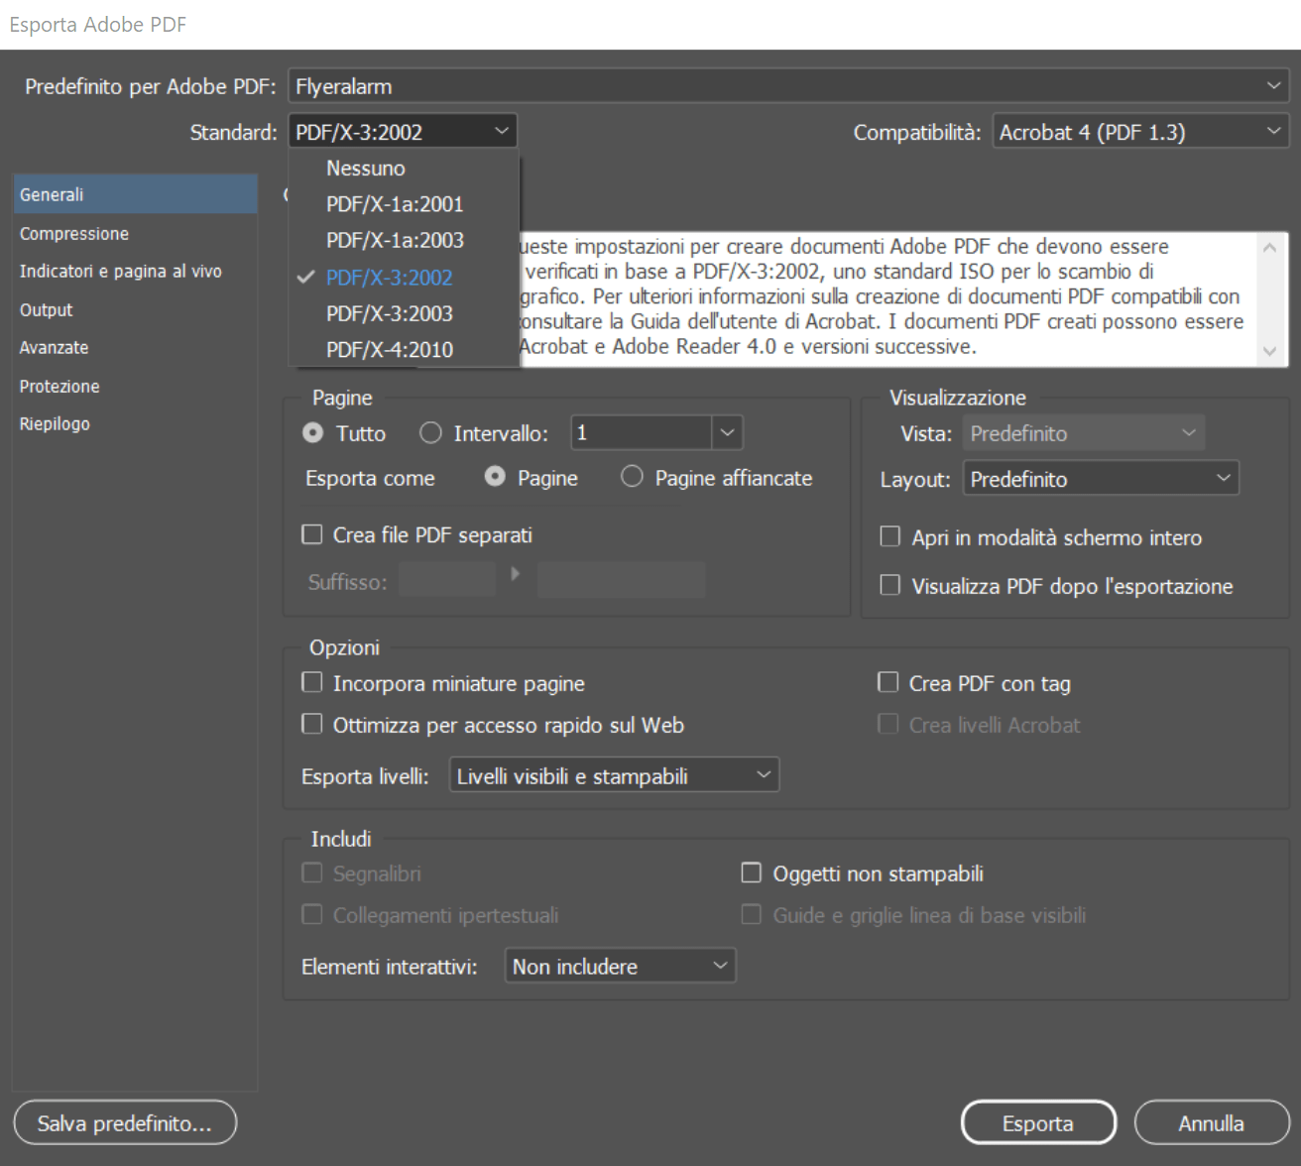The width and height of the screenshot is (1301, 1166).
Task: Switch to Indicatori e pagina al vivo
Action: tap(120, 272)
